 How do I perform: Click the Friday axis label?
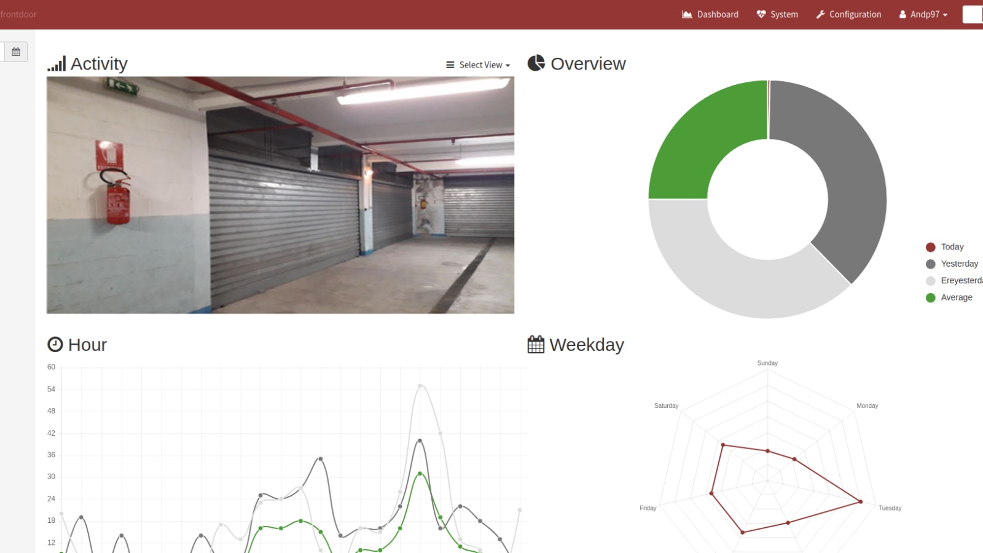point(648,508)
